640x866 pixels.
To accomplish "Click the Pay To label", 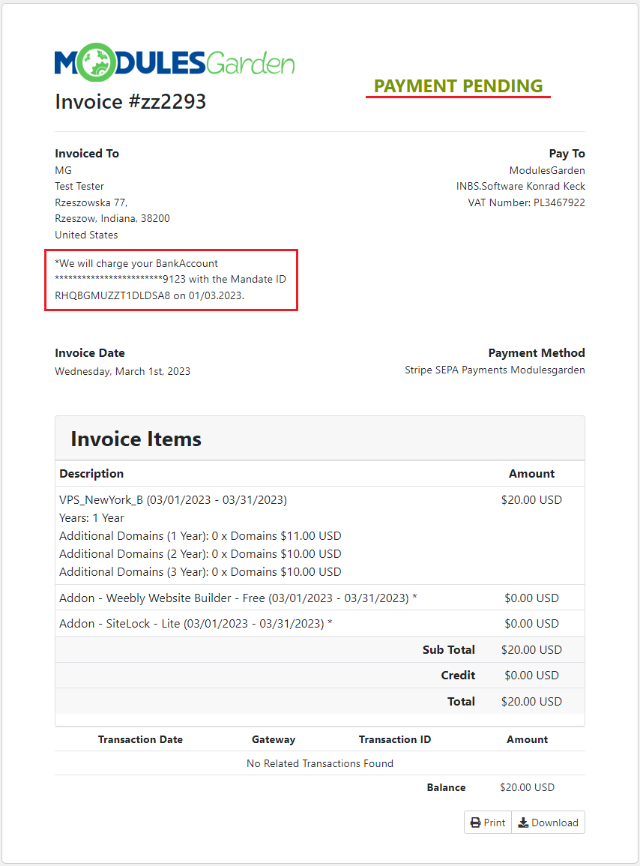I will (x=567, y=154).
